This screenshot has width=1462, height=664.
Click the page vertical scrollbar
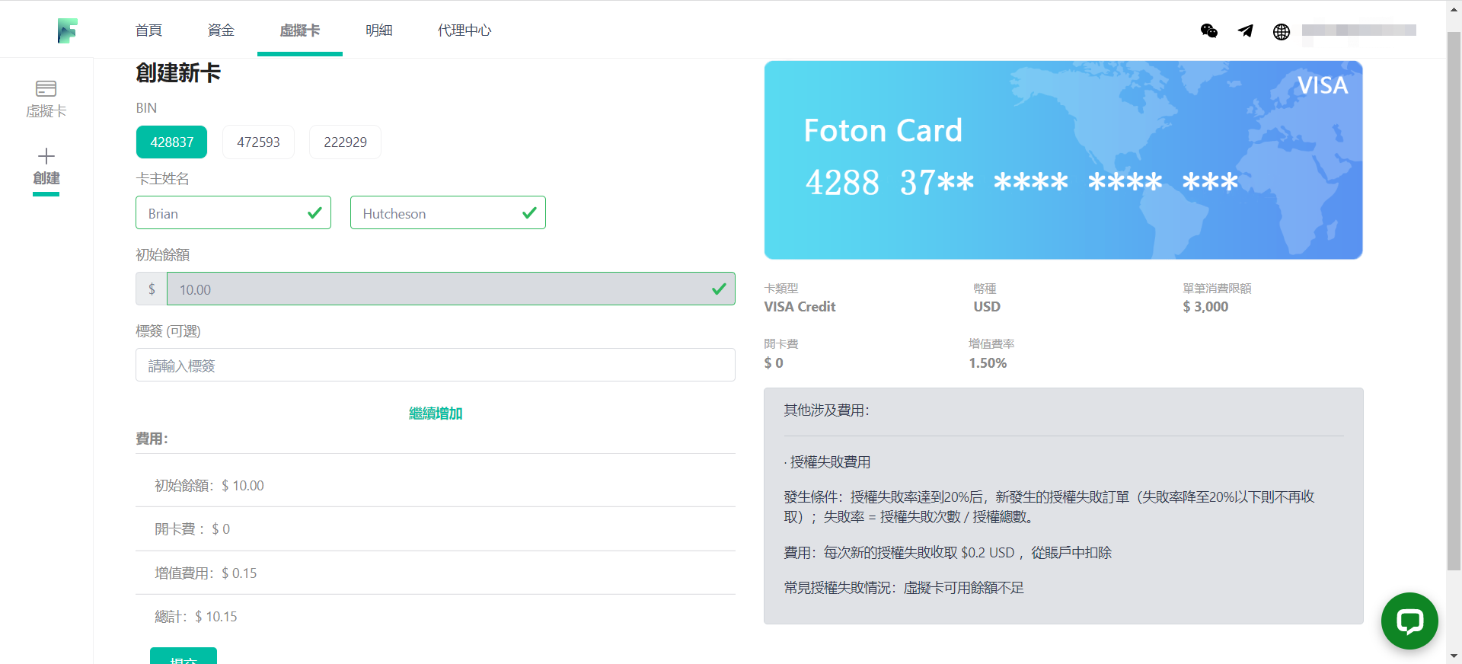click(1454, 301)
